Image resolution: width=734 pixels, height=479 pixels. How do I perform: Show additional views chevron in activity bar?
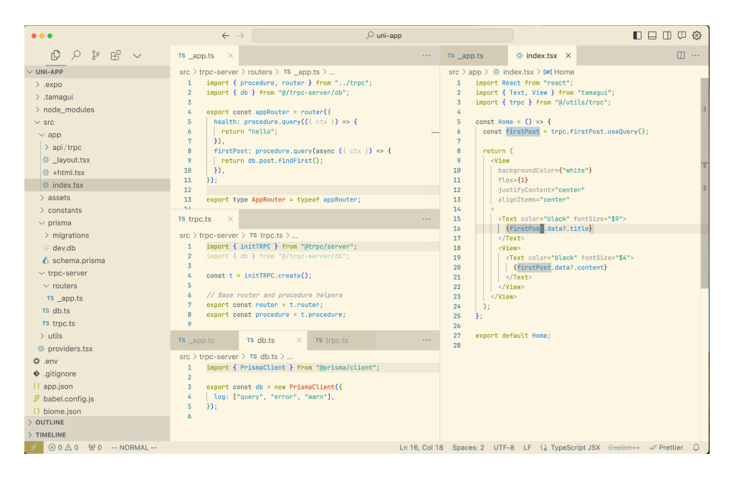tap(137, 56)
